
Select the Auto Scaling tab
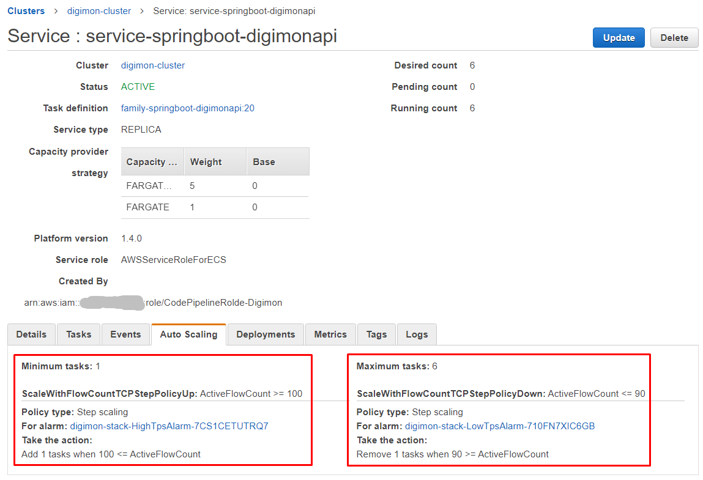coord(189,334)
